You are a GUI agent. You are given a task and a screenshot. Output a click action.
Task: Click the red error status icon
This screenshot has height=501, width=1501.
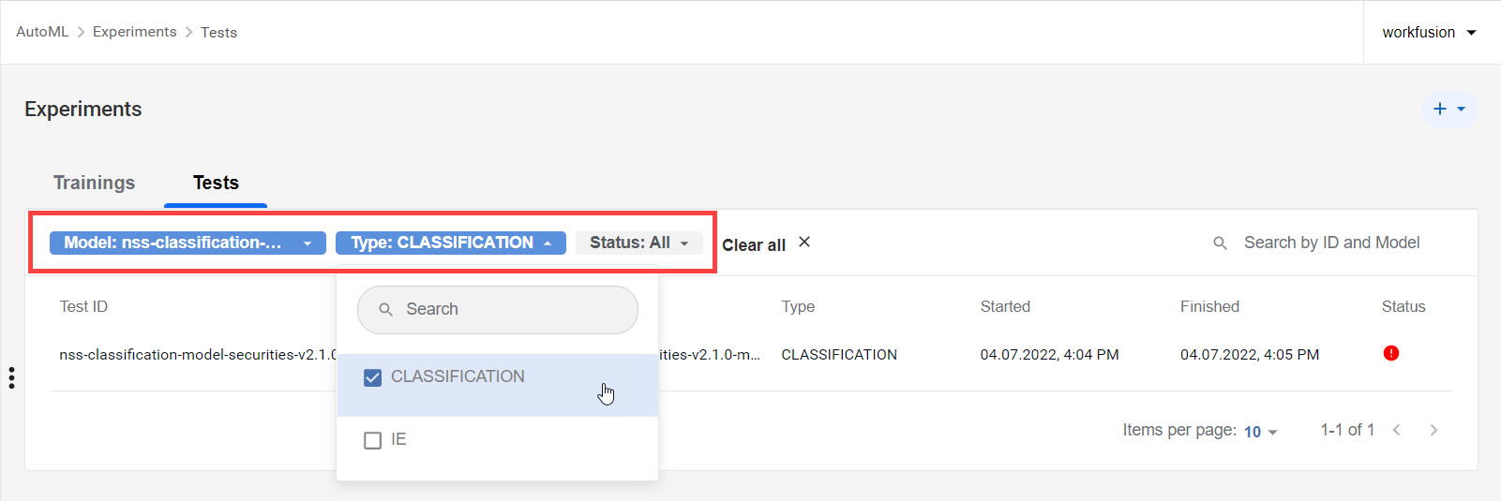click(1391, 353)
